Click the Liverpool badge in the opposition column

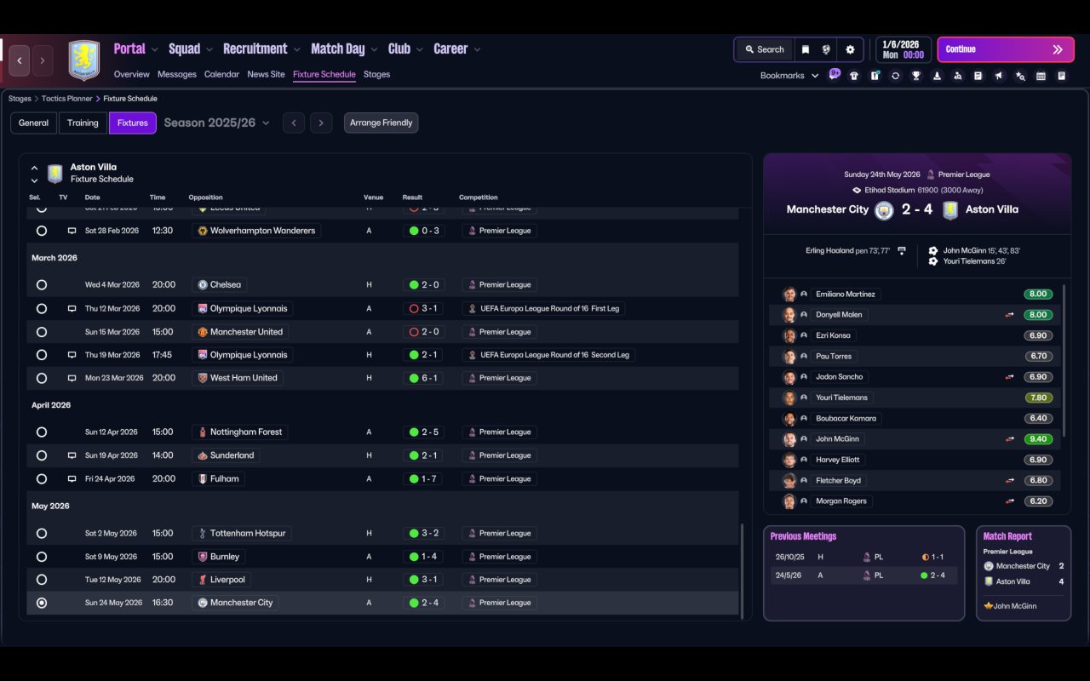(203, 580)
